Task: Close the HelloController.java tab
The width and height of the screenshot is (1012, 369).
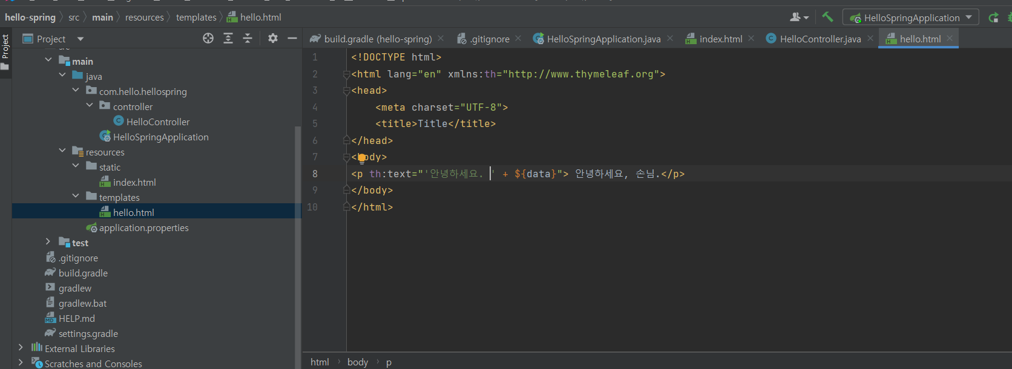Action: (x=870, y=38)
